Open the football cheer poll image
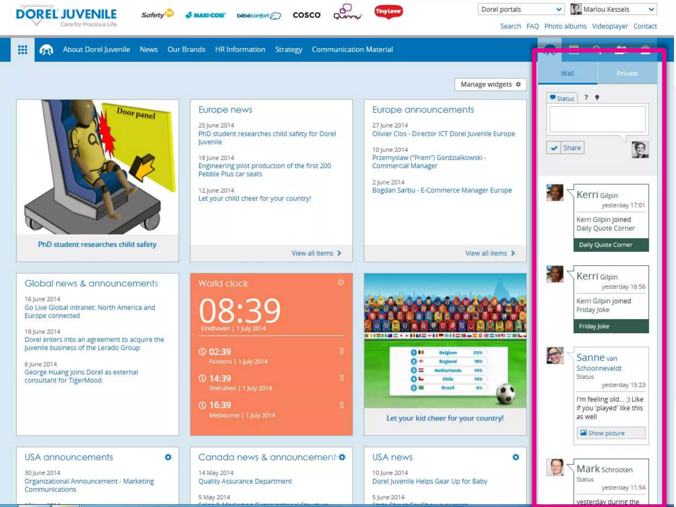This screenshot has width=676, height=507. 445,341
